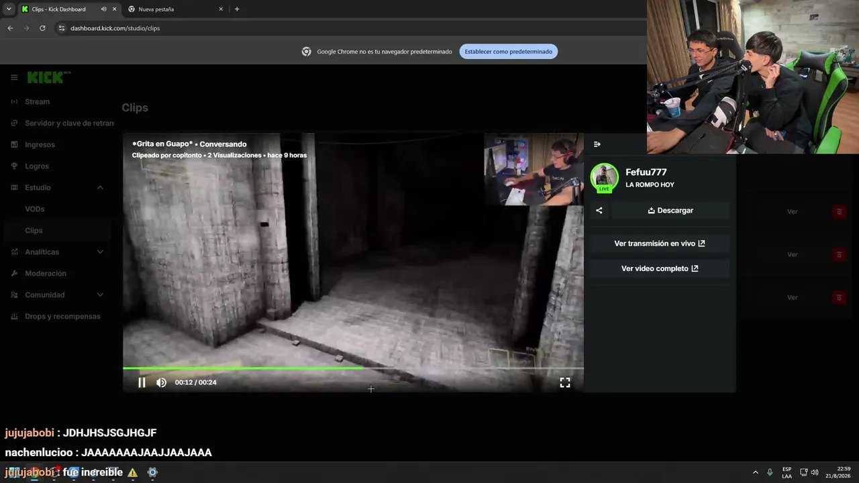The height and width of the screenshot is (483, 859).
Task: Open the system tray volume control
Action: point(815,472)
